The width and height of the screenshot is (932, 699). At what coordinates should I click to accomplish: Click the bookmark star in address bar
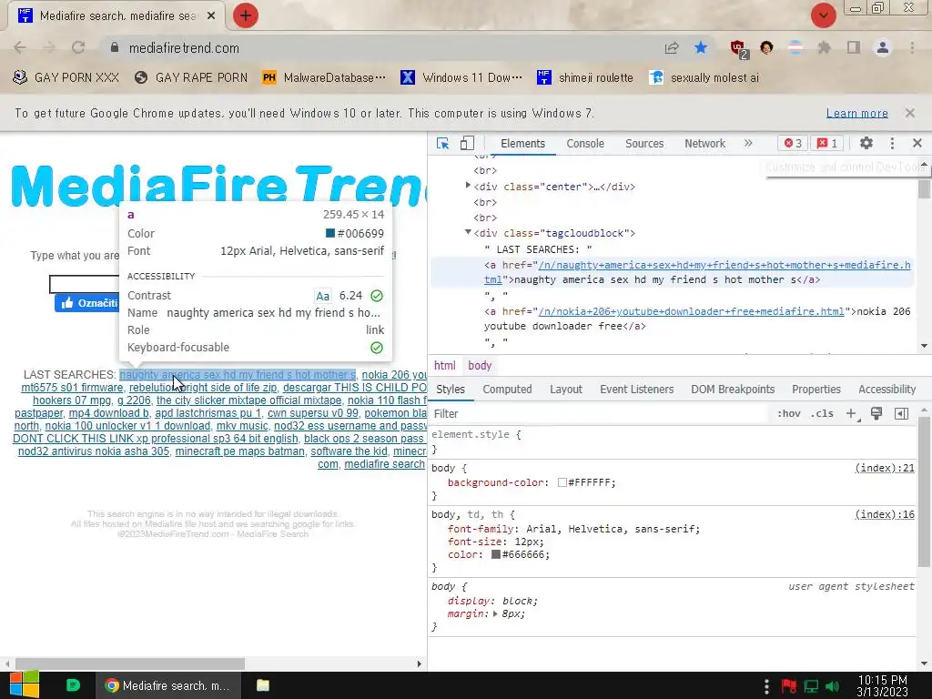click(x=701, y=47)
